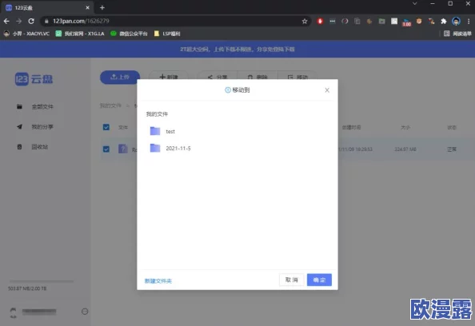The width and height of the screenshot is (475, 326).
Task: Click the user avatar at sidebar bottom
Action: coord(13,312)
